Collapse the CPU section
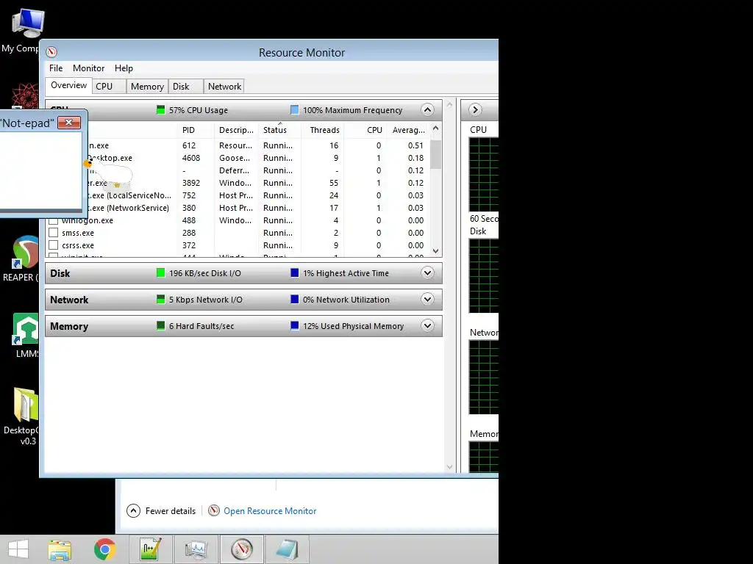The width and height of the screenshot is (753, 564). click(427, 110)
